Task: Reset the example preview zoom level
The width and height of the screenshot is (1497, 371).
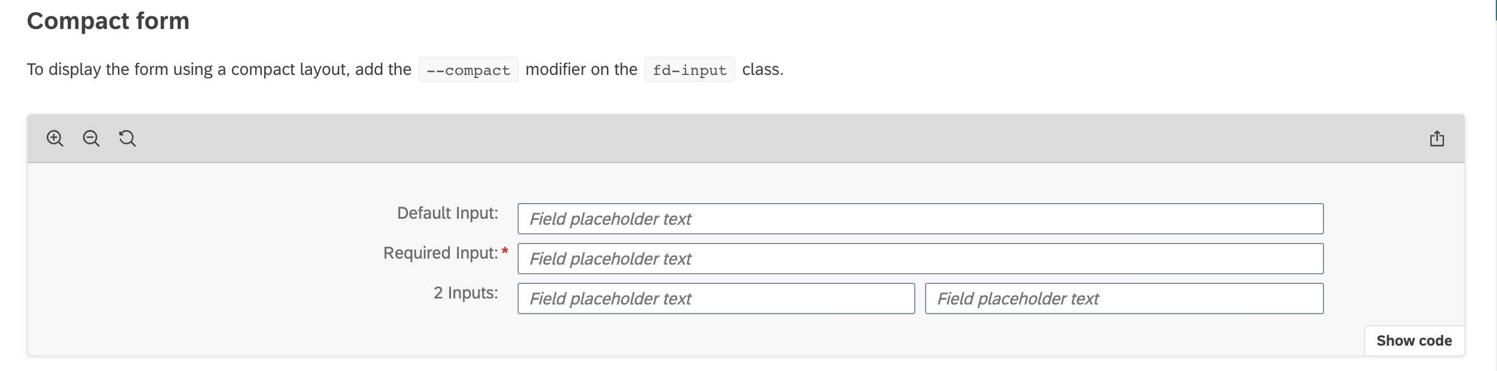Action: (127, 138)
